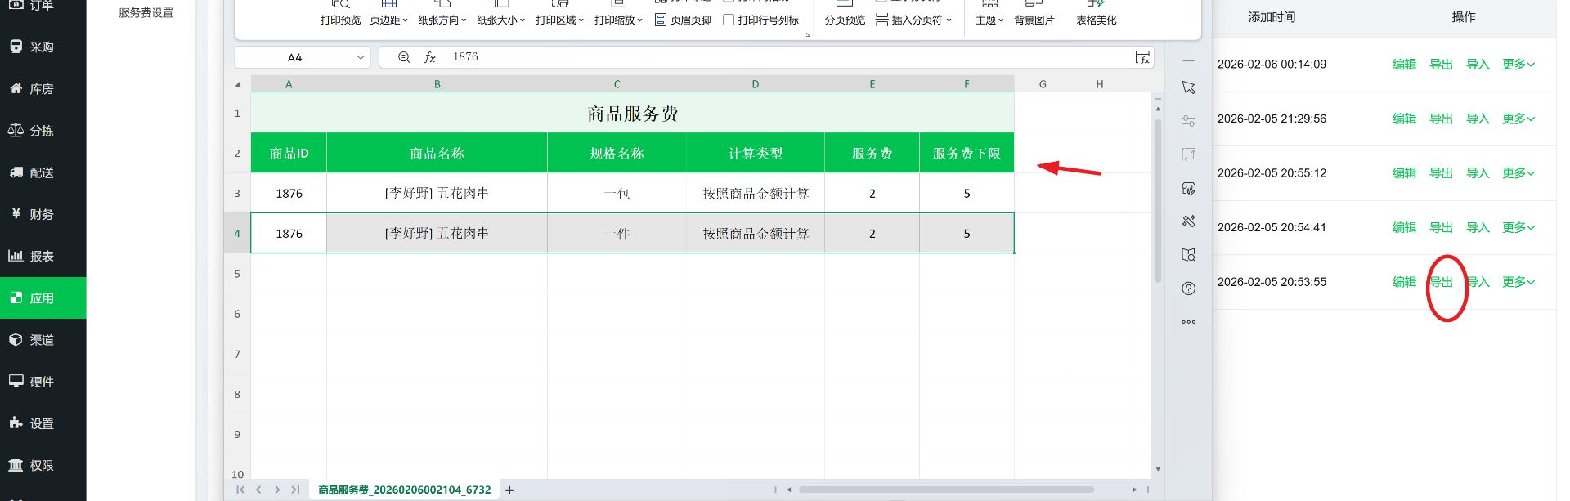Open the tools wrench icon in side panel
Image resolution: width=1570 pixels, height=501 pixels.
click(1189, 221)
